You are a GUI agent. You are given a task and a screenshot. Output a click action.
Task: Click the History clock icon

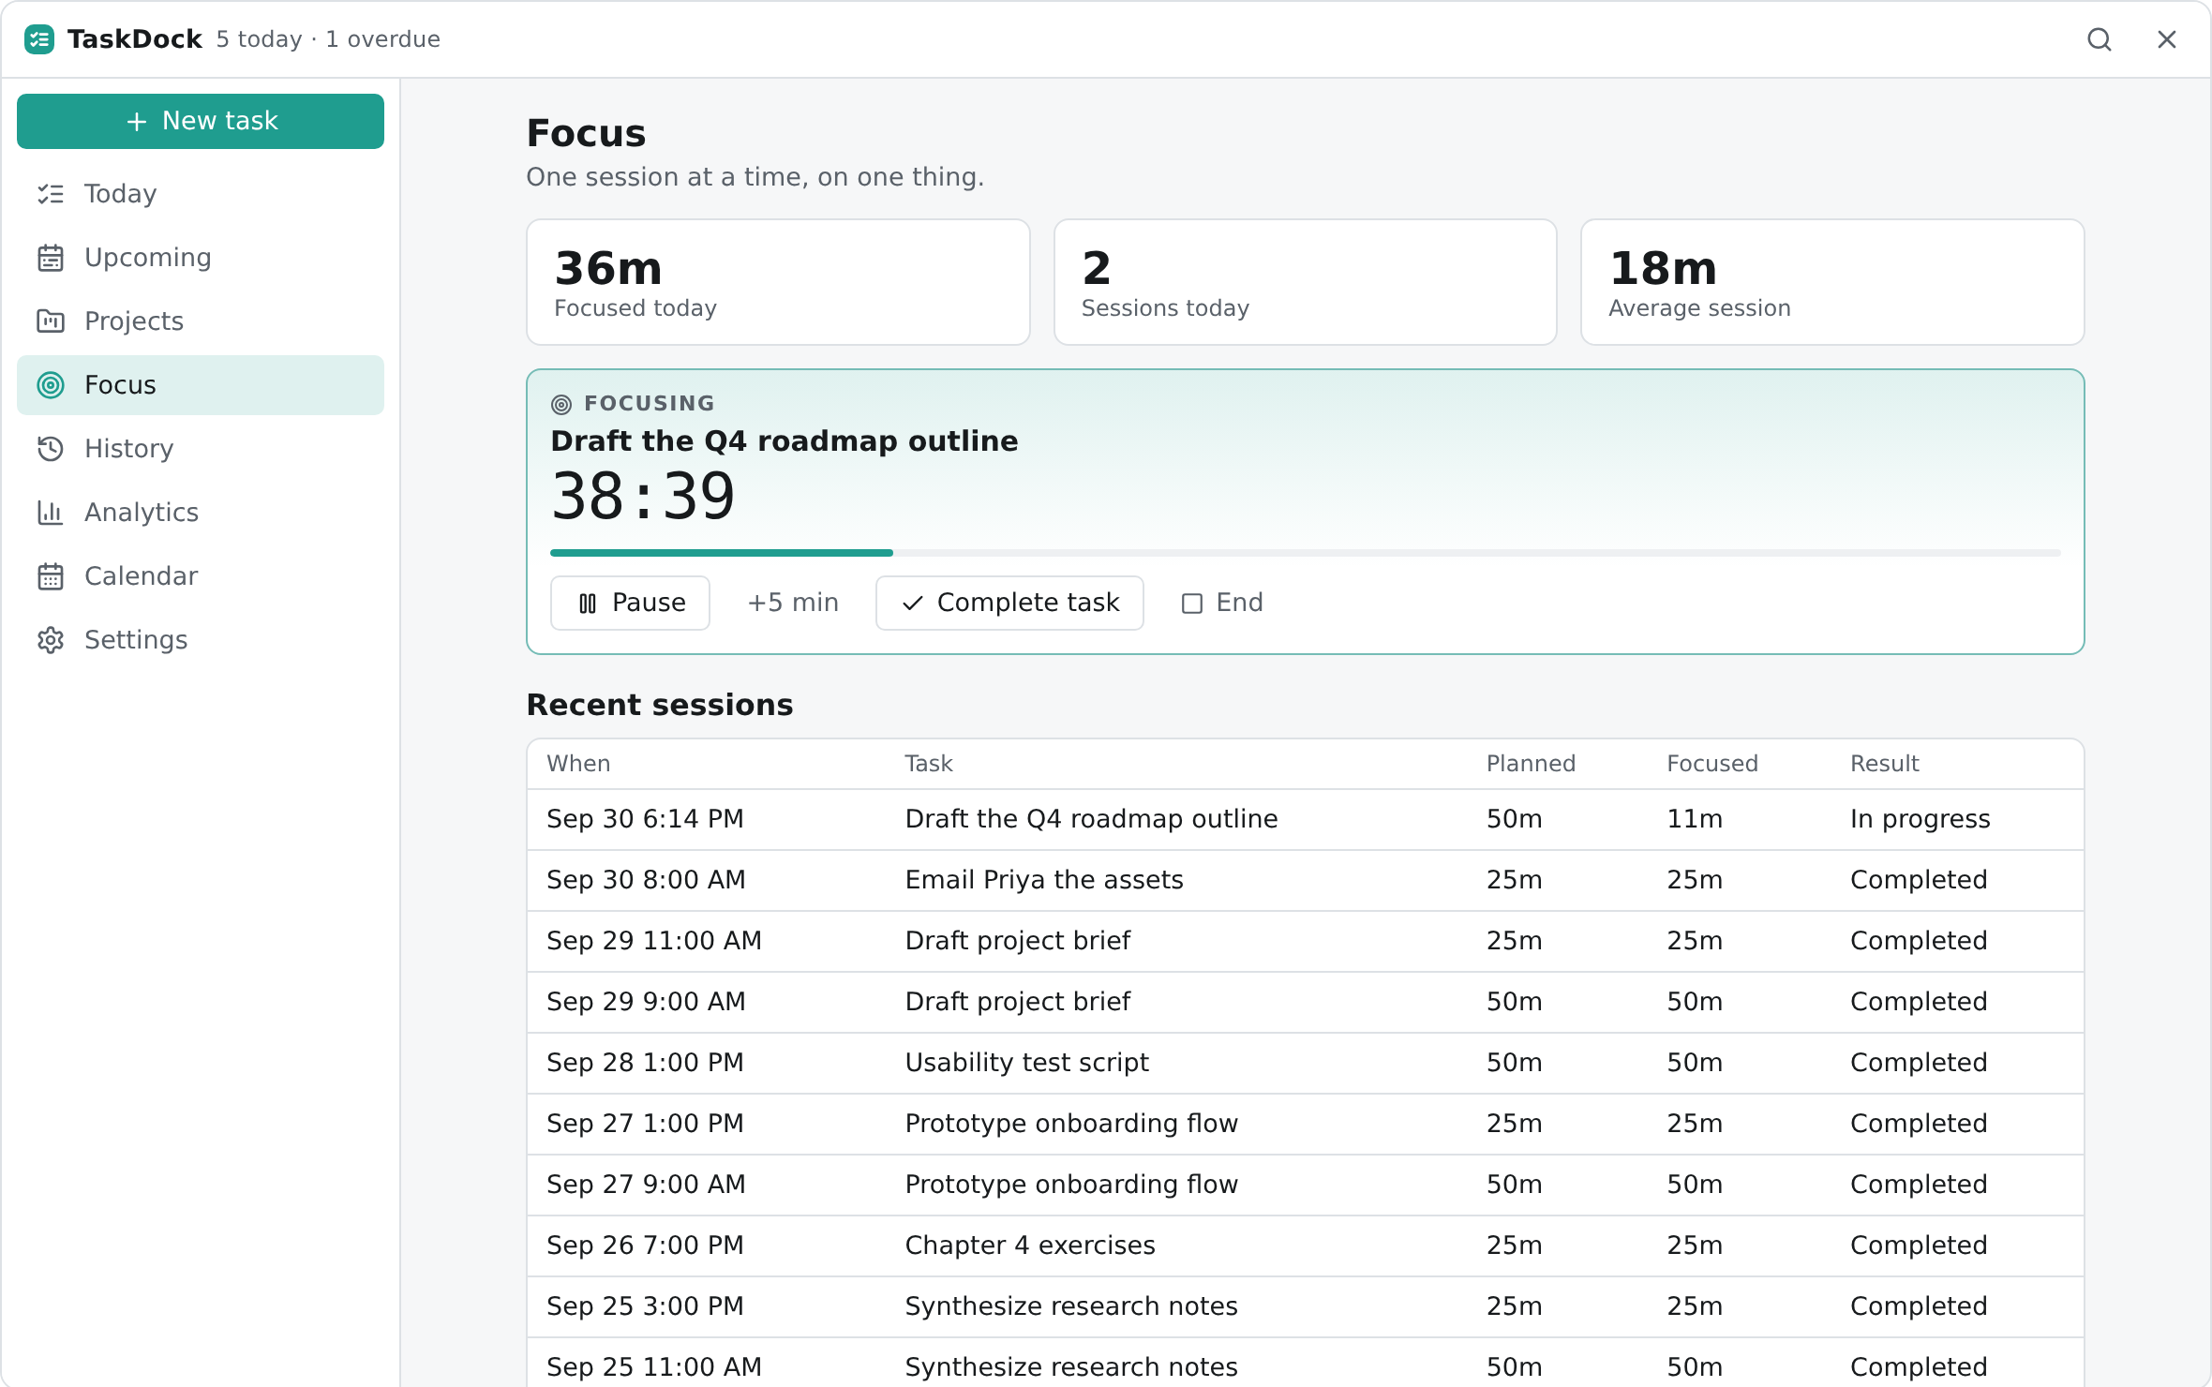(51, 449)
